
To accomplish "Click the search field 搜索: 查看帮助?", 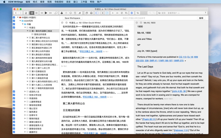I will pyautogui.click(x=180, y=13).
